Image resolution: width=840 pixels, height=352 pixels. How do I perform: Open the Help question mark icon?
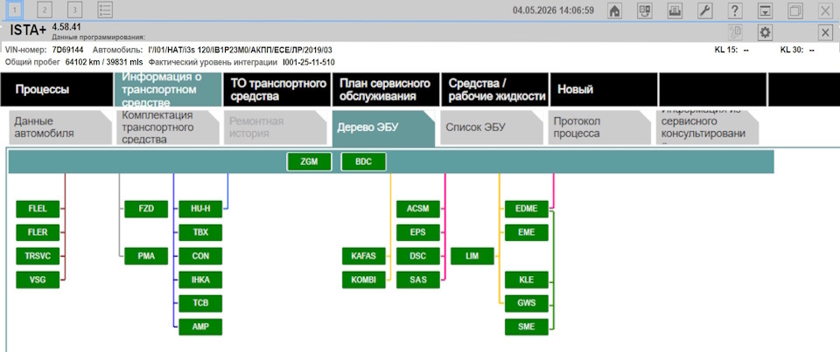pos(735,10)
